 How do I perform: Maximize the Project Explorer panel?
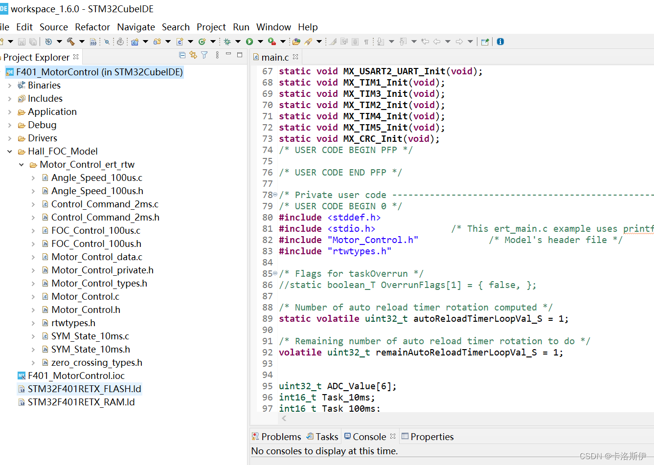(240, 55)
